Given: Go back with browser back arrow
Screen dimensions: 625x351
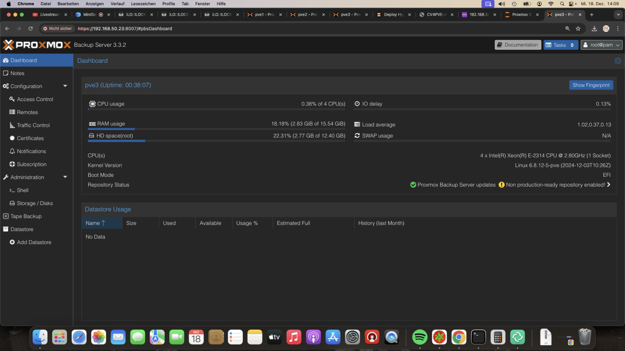Looking at the screenshot, I should (7, 29).
